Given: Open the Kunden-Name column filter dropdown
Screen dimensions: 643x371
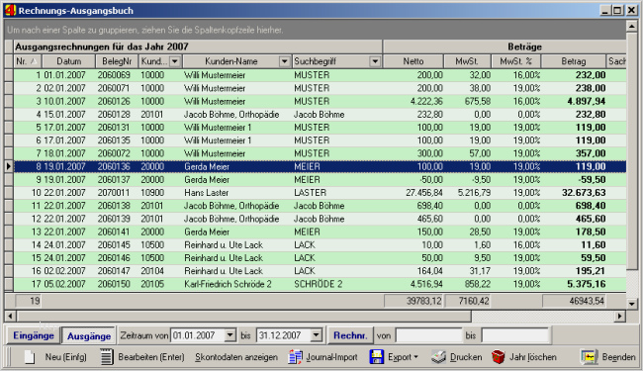Looking at the screenshot, I should [x=284, y=61].
